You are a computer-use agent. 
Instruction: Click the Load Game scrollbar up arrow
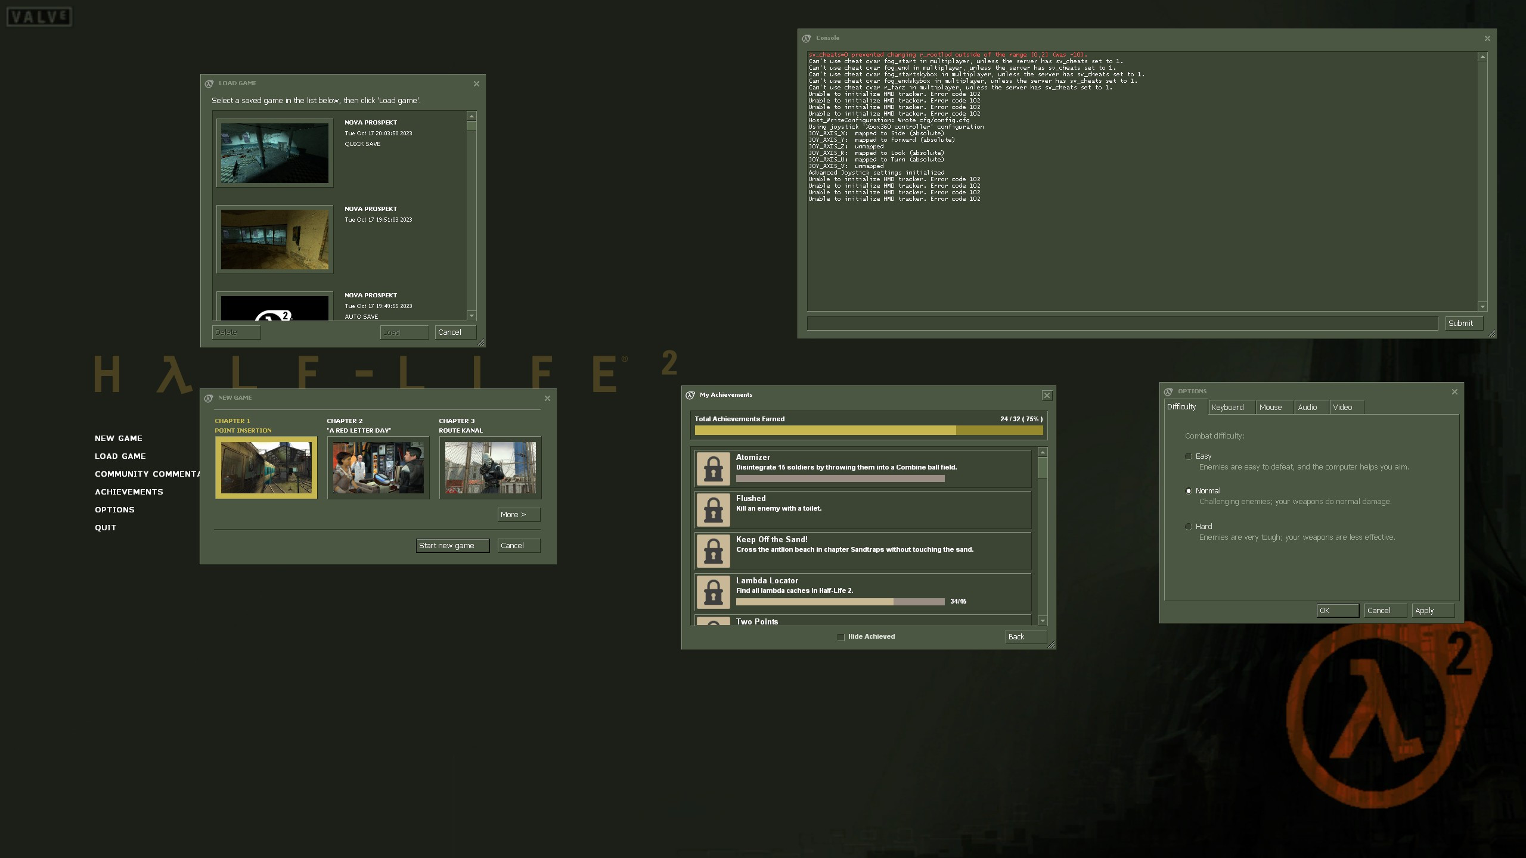click(x=470, y=116)
